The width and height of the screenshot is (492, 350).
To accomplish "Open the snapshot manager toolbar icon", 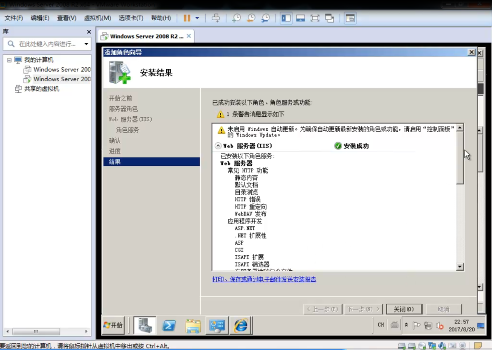I will point(266,18).
